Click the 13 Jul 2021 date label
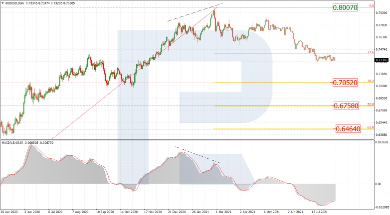The width and height of the screenshot is (390, 215). 319,213
